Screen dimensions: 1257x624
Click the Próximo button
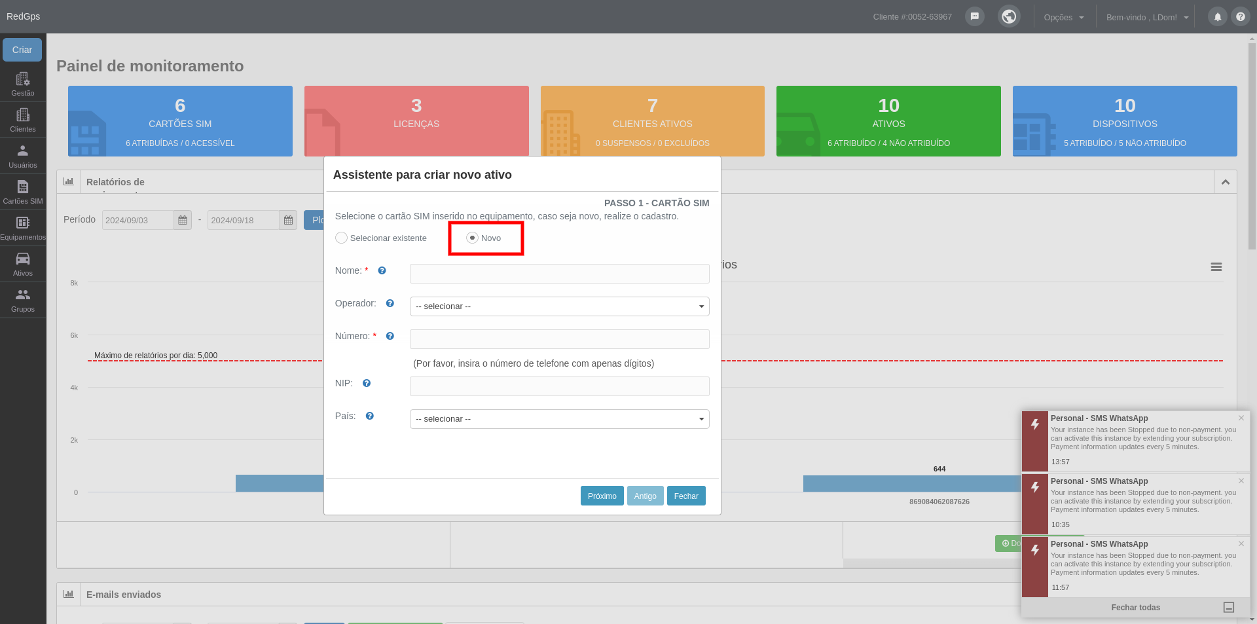[x=602, y=496]
